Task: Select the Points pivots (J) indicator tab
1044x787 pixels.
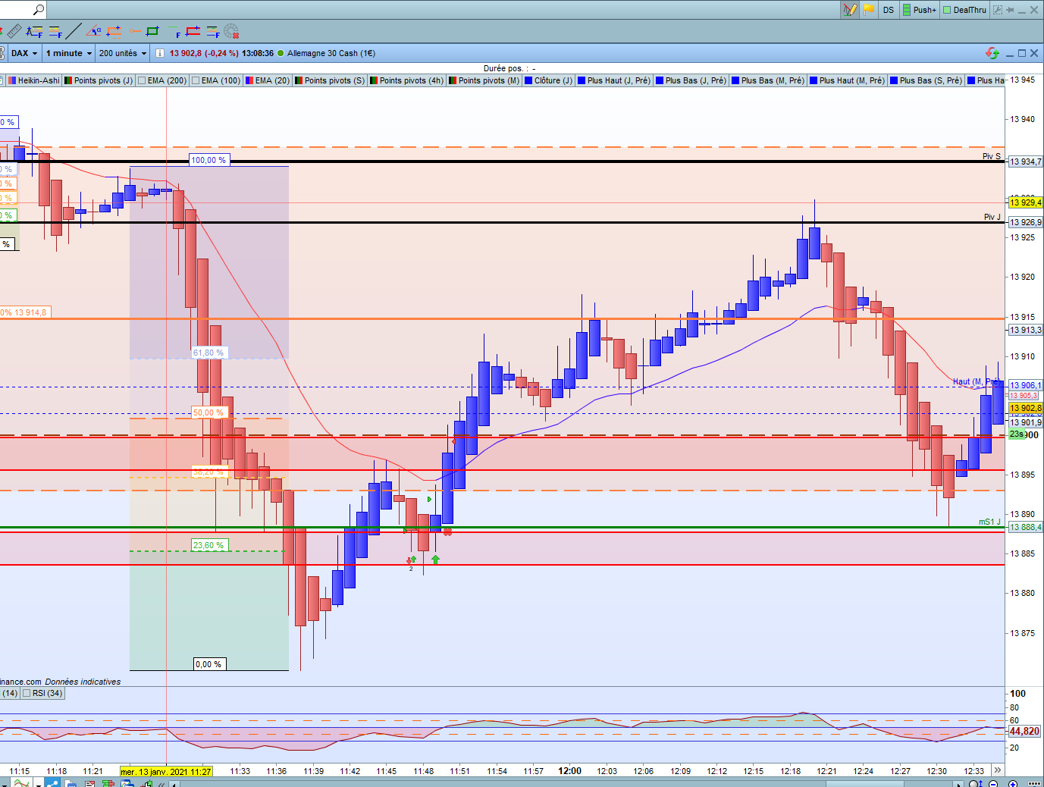Action: pyautogui.click(x=99, y=80)
